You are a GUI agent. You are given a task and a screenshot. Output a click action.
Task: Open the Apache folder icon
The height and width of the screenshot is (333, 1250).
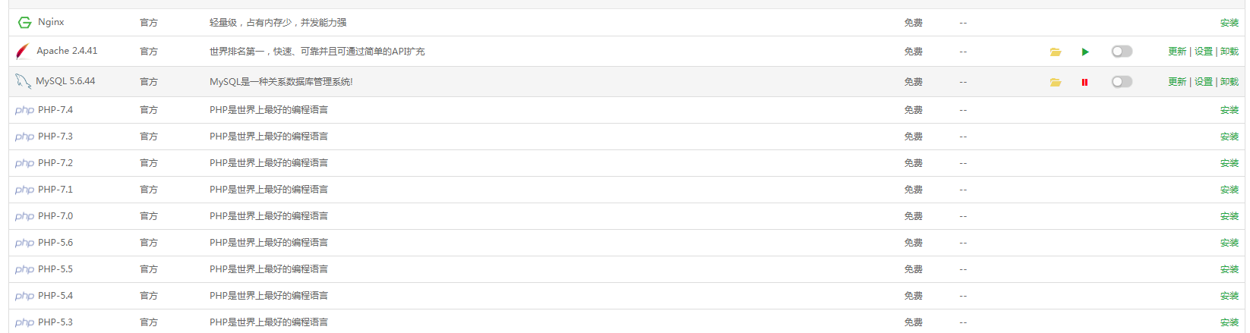(1055, 52)
